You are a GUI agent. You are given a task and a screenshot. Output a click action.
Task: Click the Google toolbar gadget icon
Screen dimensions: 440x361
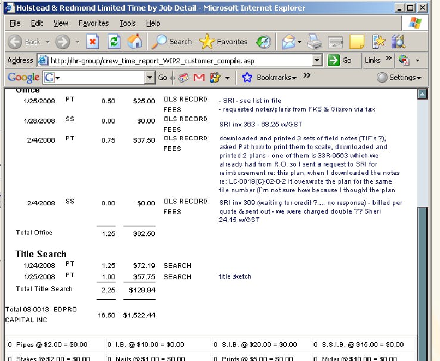215,77
